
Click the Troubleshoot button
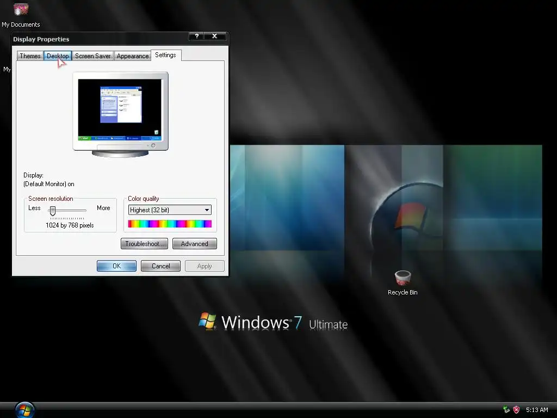[x=144, y=244]
